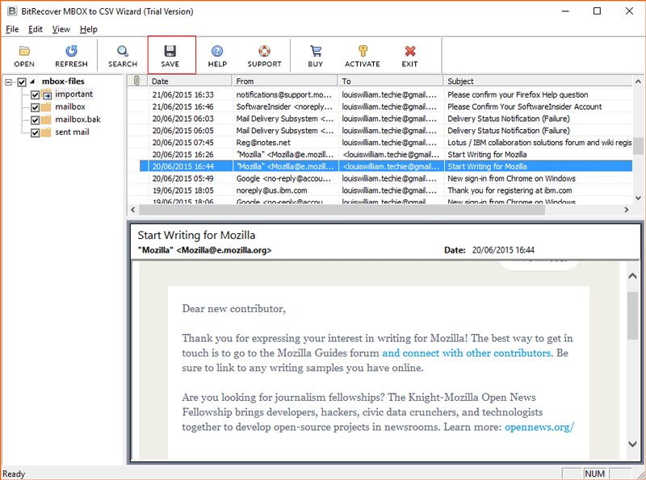Sort emails by To column header
Screen dimensions: 646x480
[x=391, y=81]
